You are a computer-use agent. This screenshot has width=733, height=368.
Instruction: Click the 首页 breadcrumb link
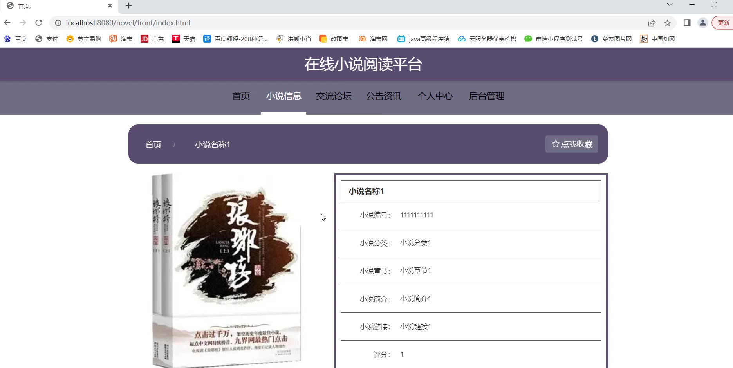153,144
